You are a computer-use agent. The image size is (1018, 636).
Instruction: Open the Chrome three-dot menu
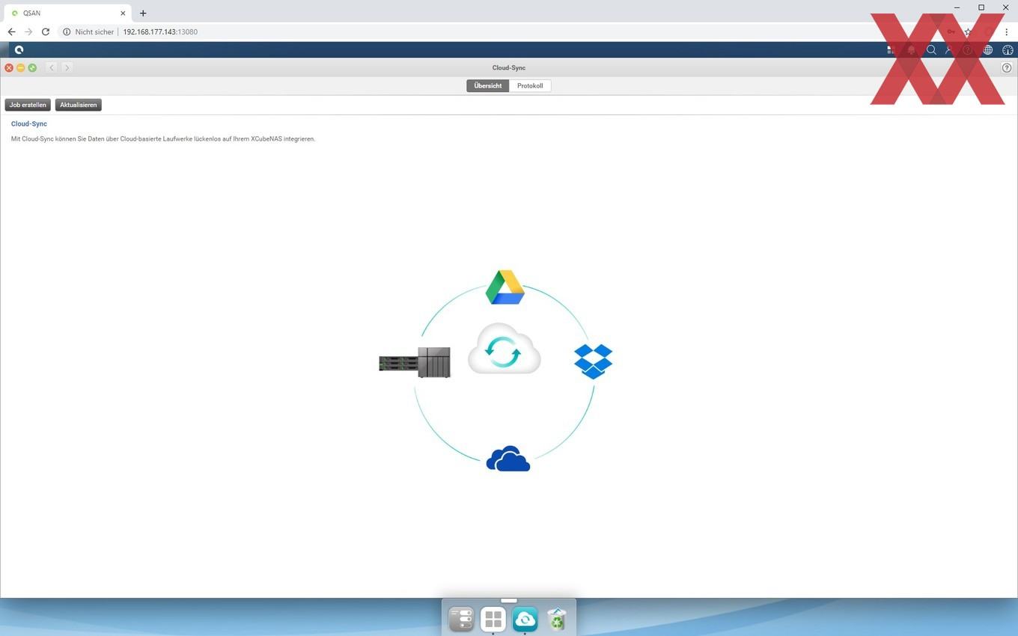[x=1007, y=32]
